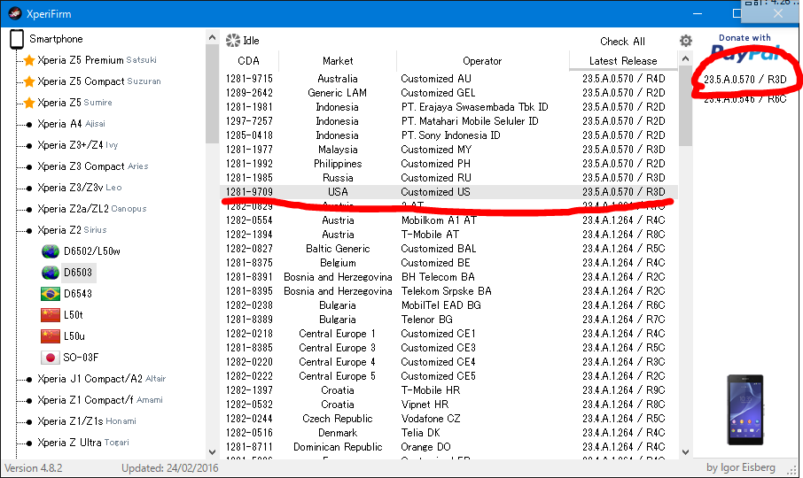Expand Xperia J1 Compact/A2 Altair node
Viewport: 803px width, 478px height.
point(29,380)
